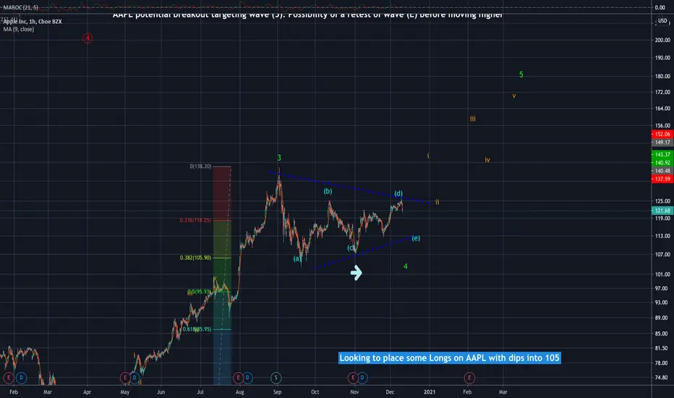The width and height of the screenshot is (674, 398).
Task: Click the MA (9, close) indicator legend
Action: tap(19, 29)
